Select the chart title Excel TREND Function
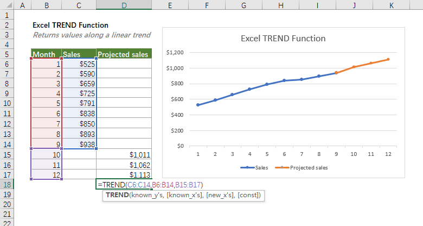423x226 pixels. pyautogui.click(x=283, y=39)
